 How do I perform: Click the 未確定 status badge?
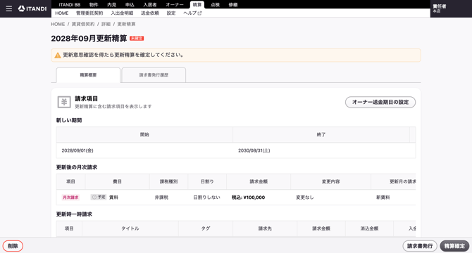tap(137, 39)
